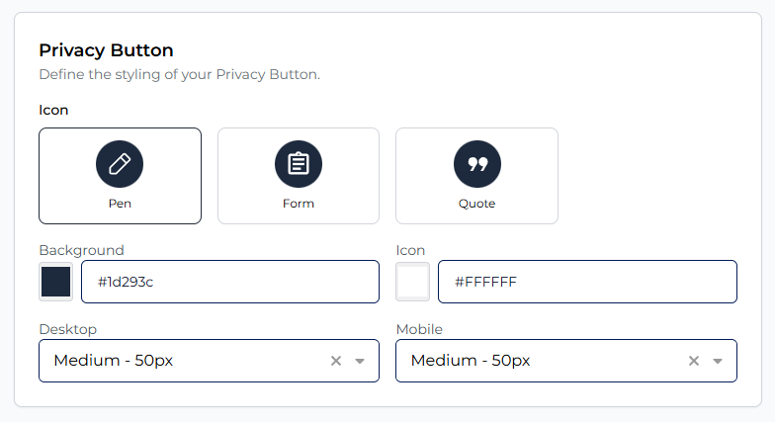Open the white Icon color swatch
Image resolution: width=775 pixels, height=422 pixels.
(x=412, y=282)
